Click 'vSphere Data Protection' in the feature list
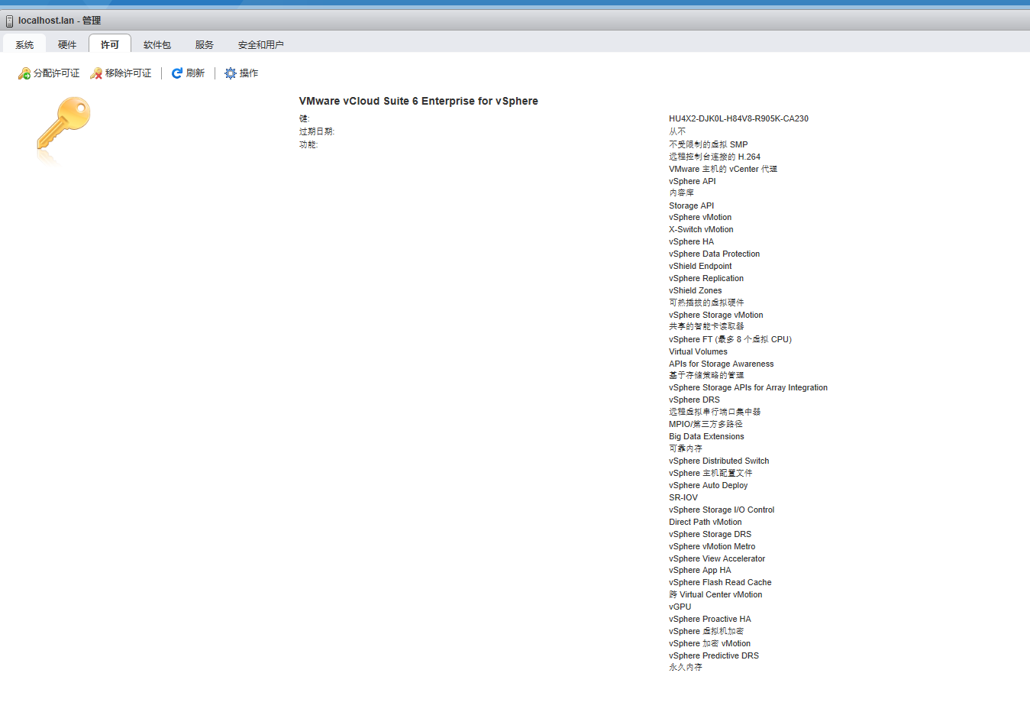 (x=715, y=254)
